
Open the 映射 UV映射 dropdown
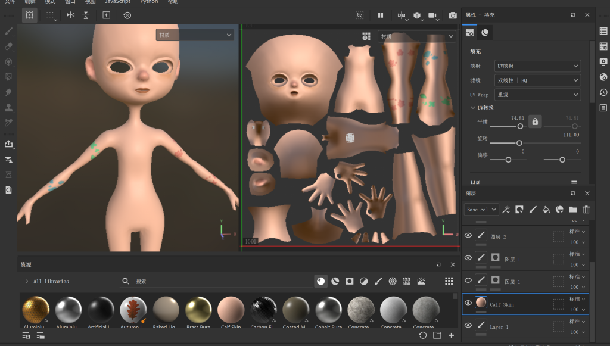(537, 66)
